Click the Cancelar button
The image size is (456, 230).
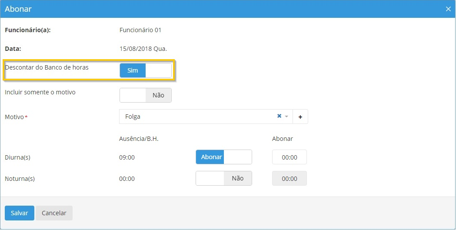tap(54, 213)
